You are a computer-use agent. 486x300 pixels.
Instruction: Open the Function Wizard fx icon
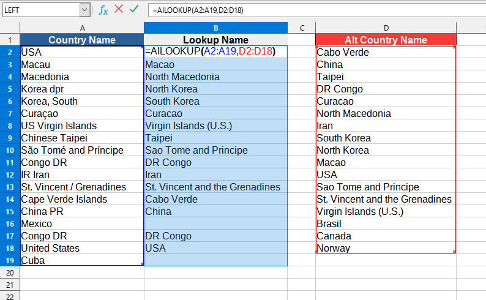coord(103,10)
